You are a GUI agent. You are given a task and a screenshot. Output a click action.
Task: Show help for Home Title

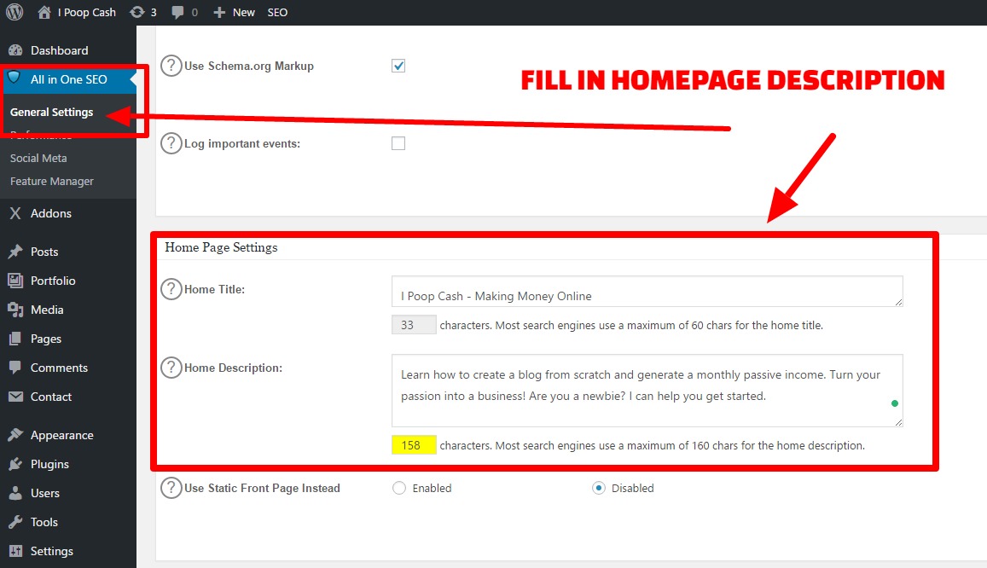(x=171, y=289)
